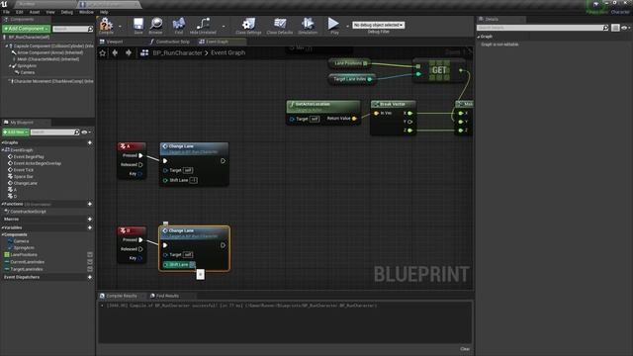Collapse the Graph section in Details

point(479,37)
